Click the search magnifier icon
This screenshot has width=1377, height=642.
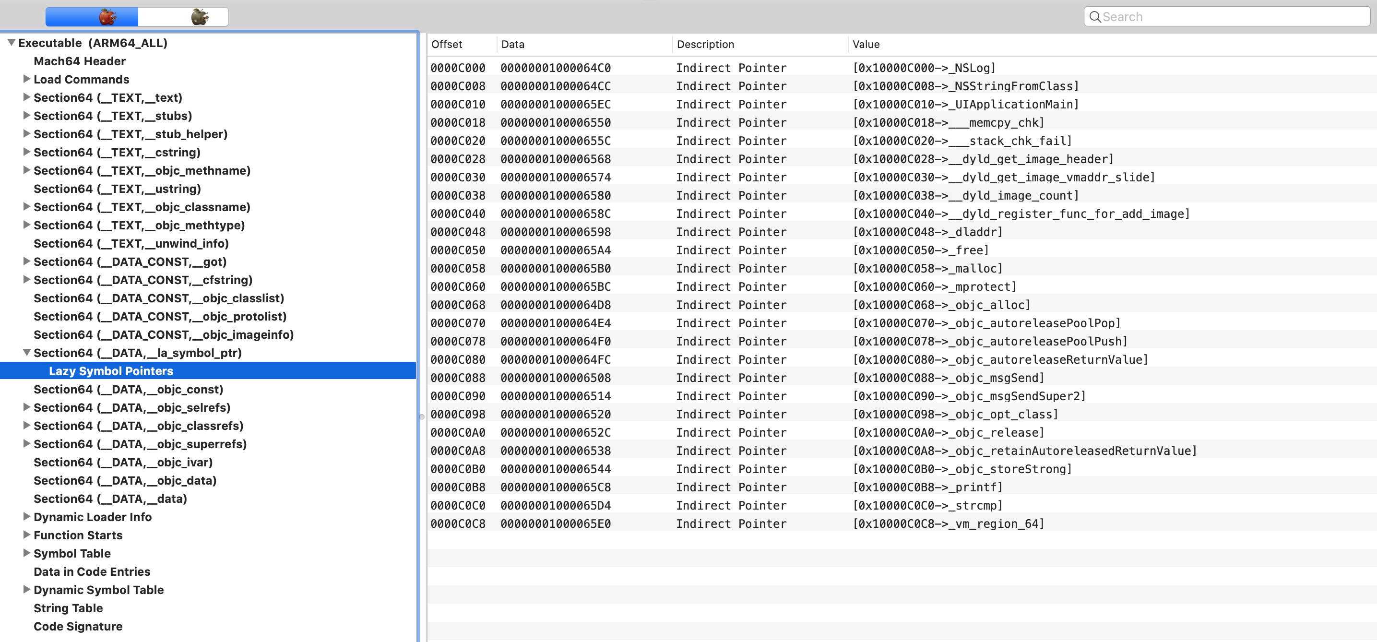1095,17
